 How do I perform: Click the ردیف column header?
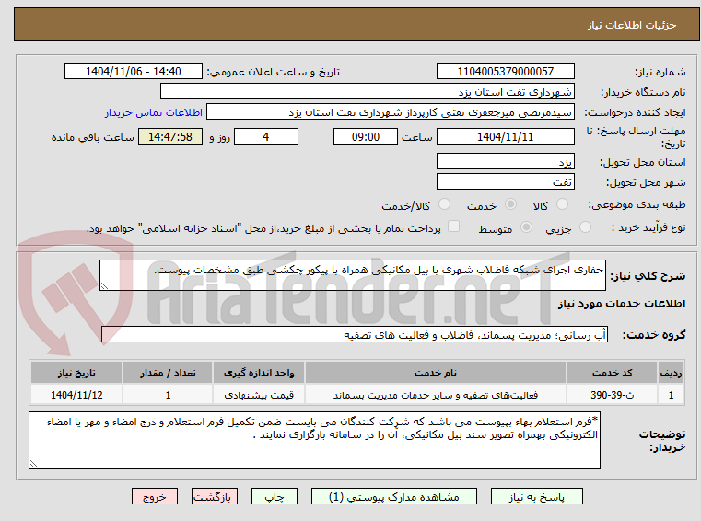point(671,373)
